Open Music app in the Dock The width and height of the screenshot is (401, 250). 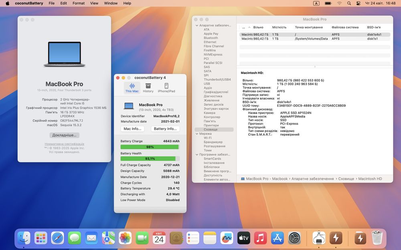coord(260,238)
